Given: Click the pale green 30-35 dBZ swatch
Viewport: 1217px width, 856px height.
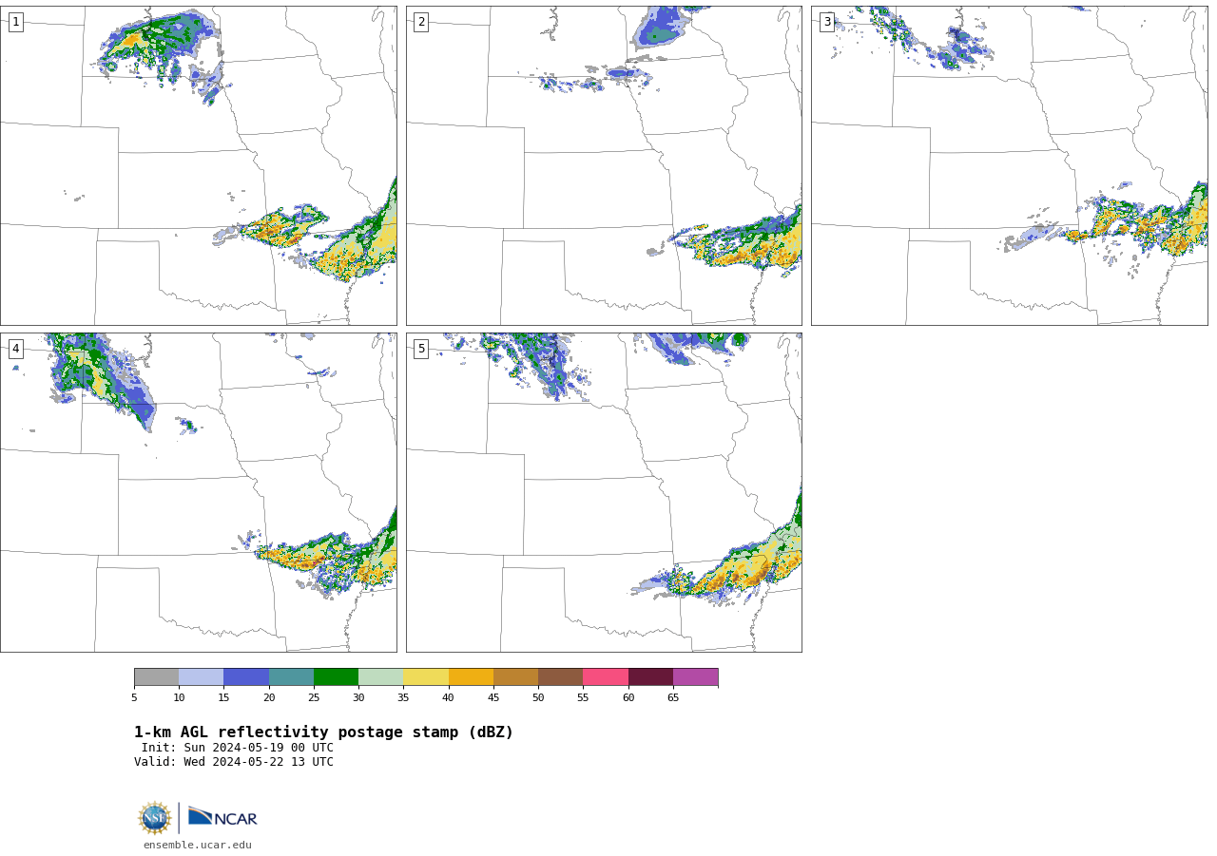Looking at the screenshot, I should pos(381,677).
